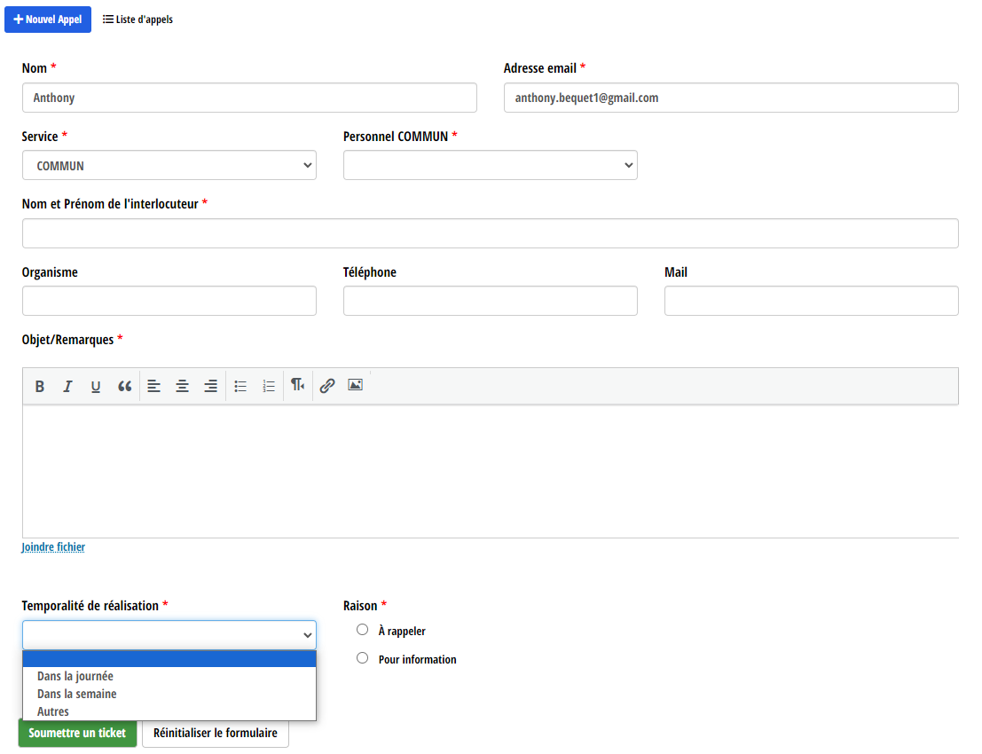The height and width of the screenshot is (754, 982).
Task: Apply bold formatting in the editor
Action: click(40, 387)
